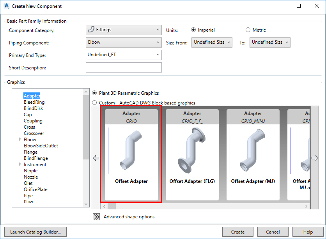This screenshot has height=239, width=326.
Task: Expand the Elbow tree node
Action: pyautogui.click(x=20, y=140)
